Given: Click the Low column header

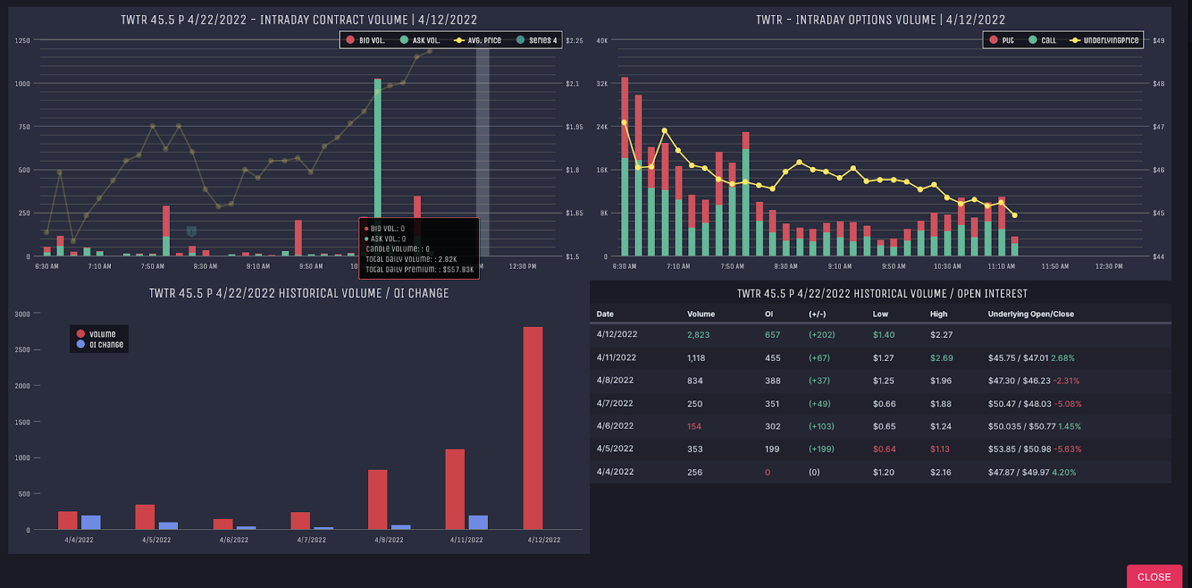Looking at the screenshot, I should (881, 314).
